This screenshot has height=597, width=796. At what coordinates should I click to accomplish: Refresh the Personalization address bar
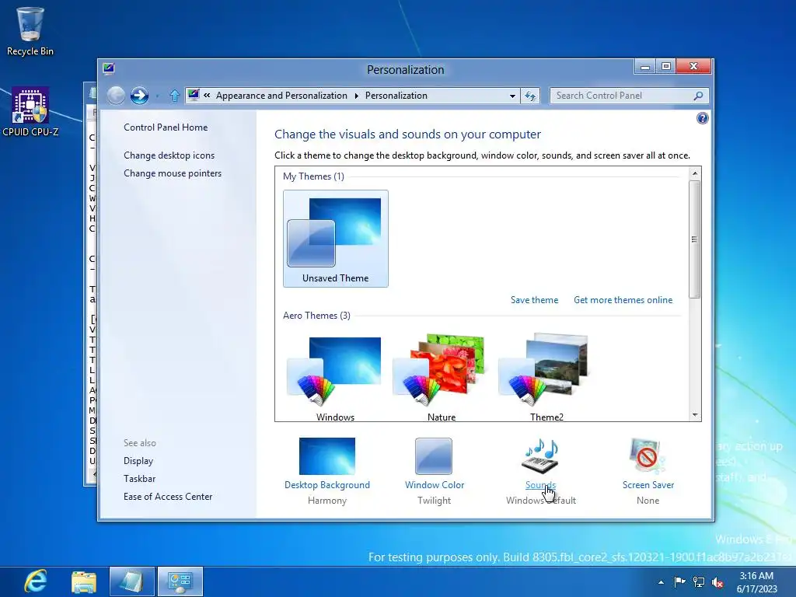tap(530, 96)
